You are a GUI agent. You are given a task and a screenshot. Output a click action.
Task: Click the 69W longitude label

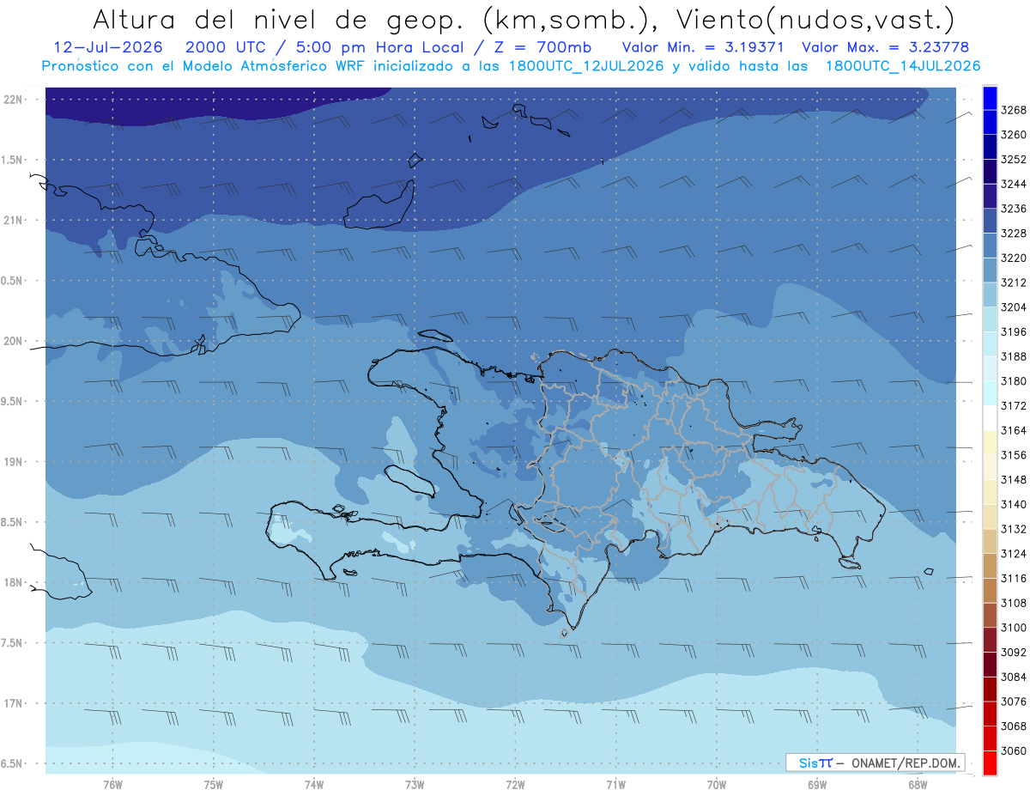coord(817,784)
